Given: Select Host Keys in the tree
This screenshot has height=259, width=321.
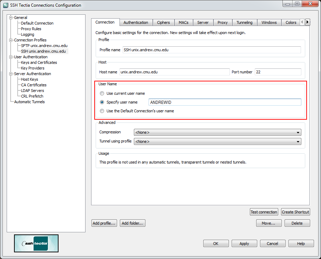Looking at the screenshot, I should click(x=29, y=79).
